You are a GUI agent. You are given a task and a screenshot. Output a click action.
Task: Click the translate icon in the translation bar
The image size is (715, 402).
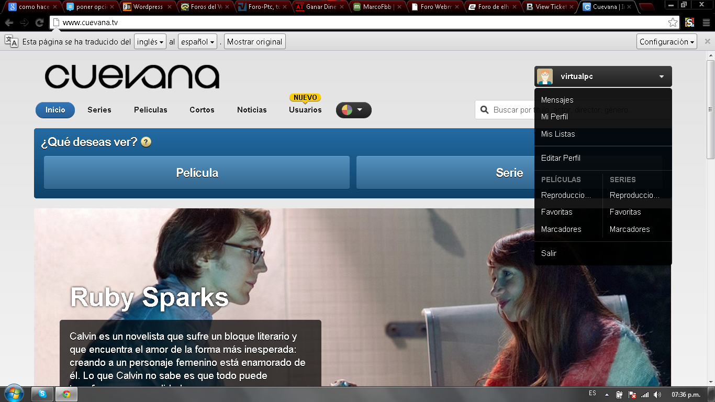click(x=11, y=41)
